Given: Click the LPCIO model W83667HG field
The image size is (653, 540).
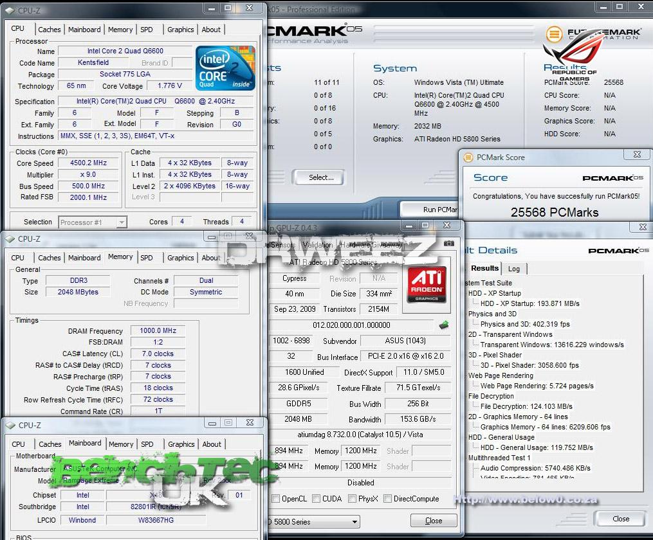Looking at the screenshot, I should pos(156,520).
